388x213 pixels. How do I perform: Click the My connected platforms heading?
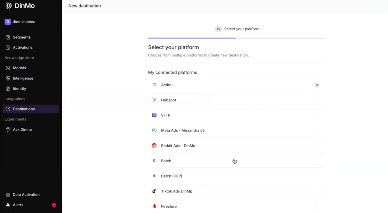point(172,73)
